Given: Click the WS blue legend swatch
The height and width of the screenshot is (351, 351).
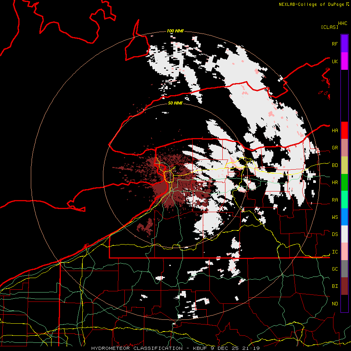Looking at the screenshot, I should coord(344,217).
